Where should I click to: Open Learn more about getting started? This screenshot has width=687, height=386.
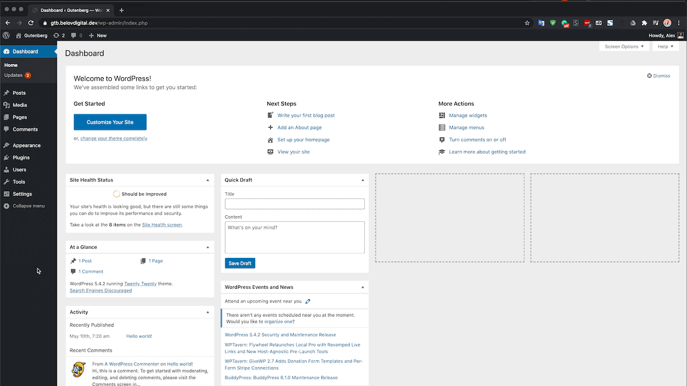pos(487,152)
